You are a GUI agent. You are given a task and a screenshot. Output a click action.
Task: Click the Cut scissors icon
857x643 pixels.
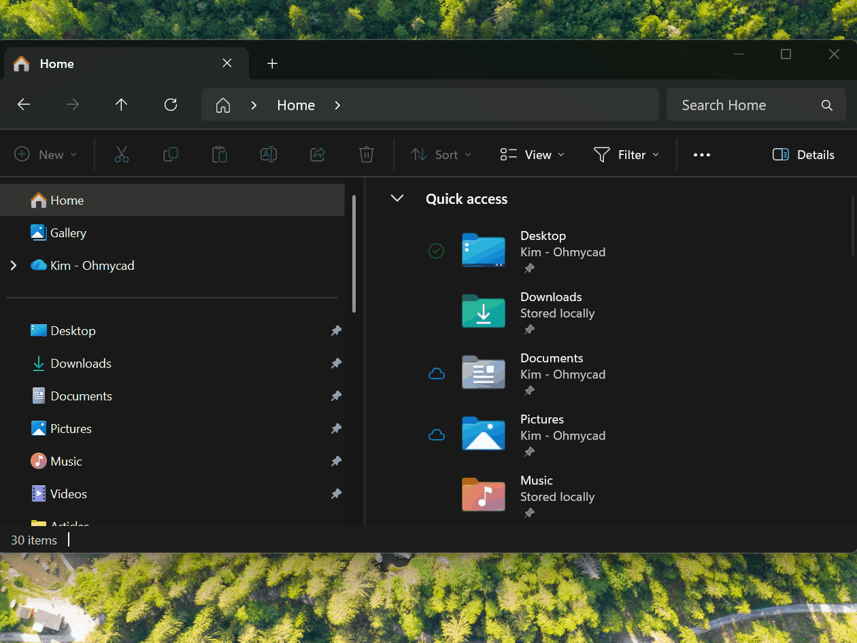point(122,155)
